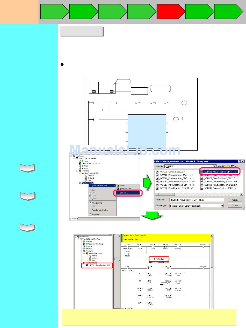Click the Structured Text icon in the submenu
Viewport: 246px width, 328px height.
click(x=118, y=189)
